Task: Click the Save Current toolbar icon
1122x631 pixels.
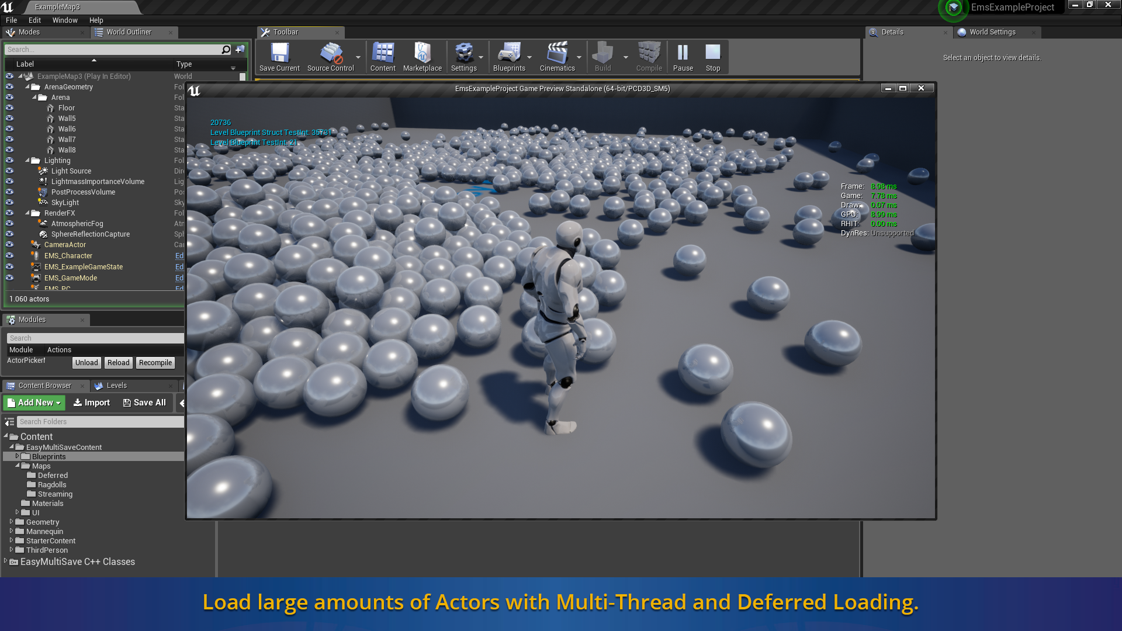Action: (279, 57)
